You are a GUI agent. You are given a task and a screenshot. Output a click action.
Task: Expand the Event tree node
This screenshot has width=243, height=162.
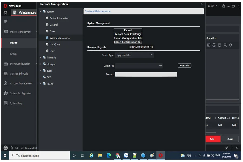pyautogui.click(x=40, y=71)
